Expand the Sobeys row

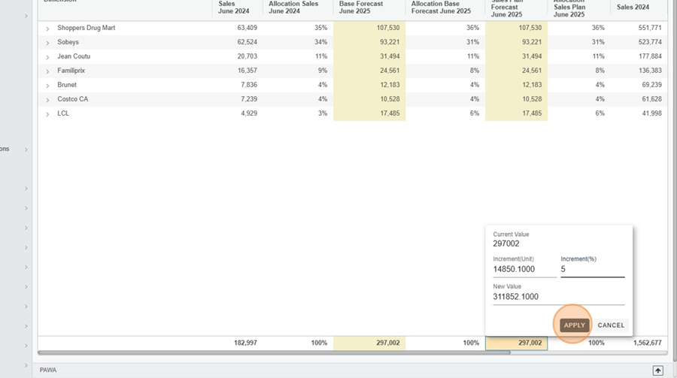[47, 43]
